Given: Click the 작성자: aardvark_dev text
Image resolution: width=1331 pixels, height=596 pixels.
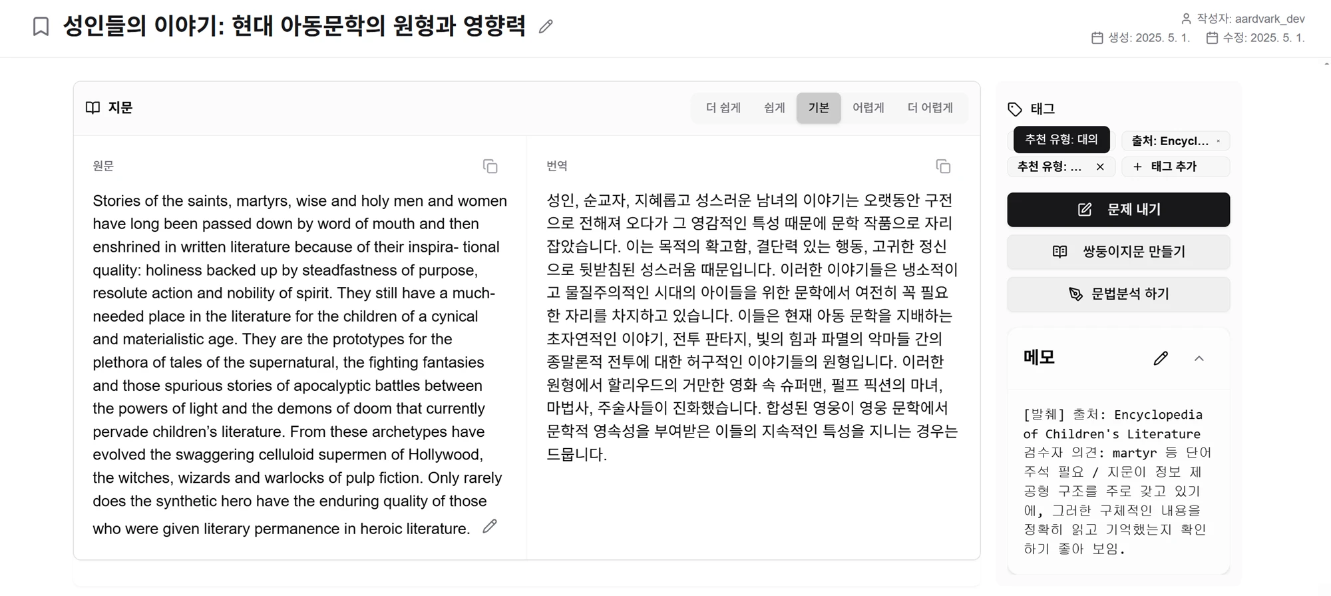Looking at the screenshot, I should tap(1250, 19).
